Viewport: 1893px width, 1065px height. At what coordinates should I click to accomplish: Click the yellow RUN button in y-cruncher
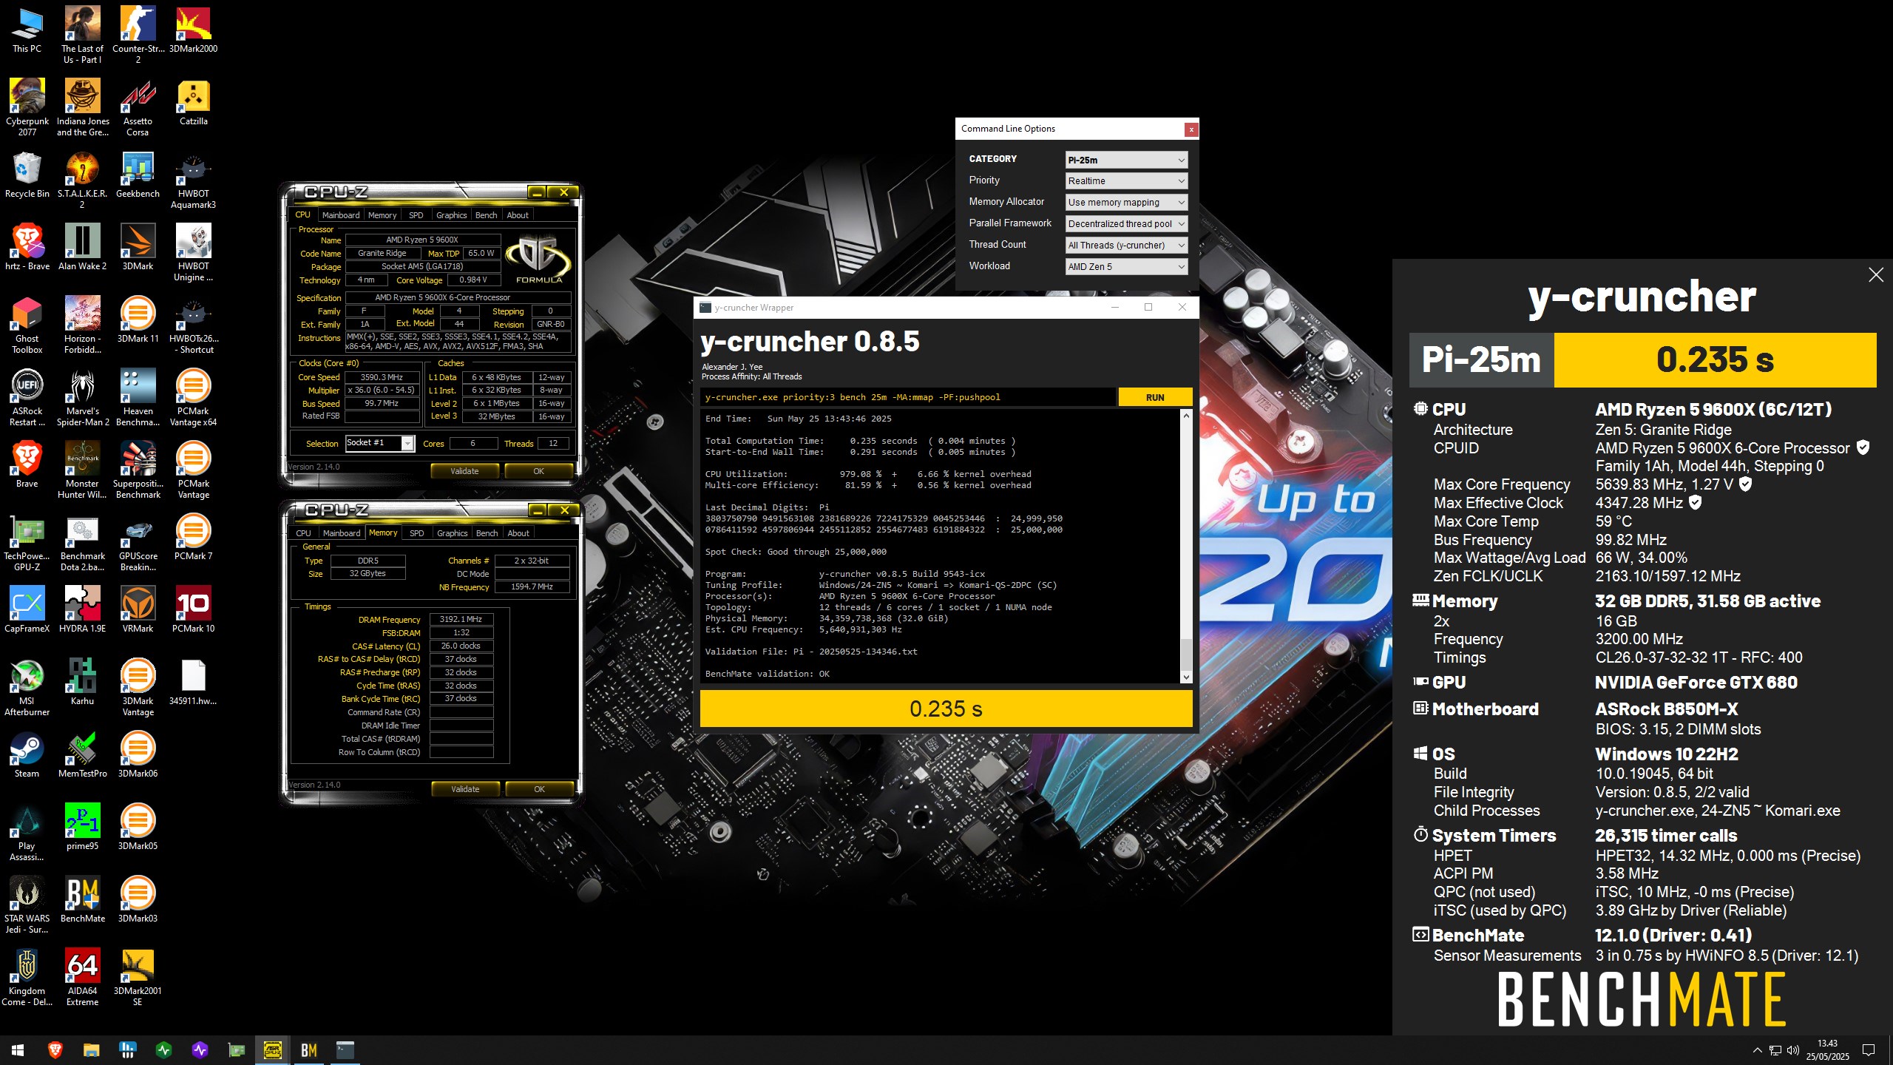click(x=1155, y=397)
